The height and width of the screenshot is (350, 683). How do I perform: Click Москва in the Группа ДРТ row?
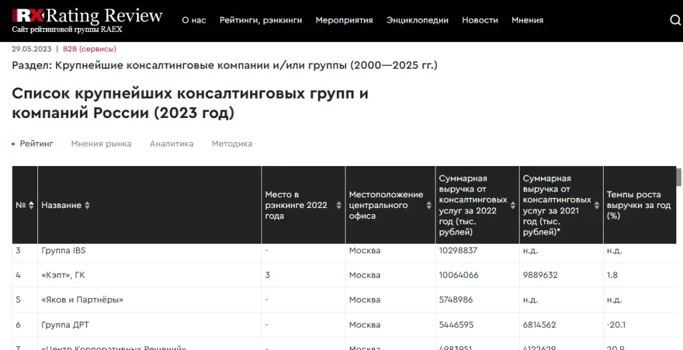coord(365,325)
